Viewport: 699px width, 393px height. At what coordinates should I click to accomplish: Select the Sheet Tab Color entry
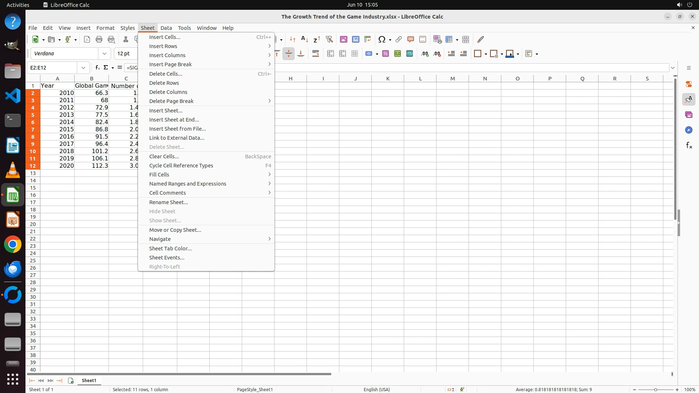(x=170, y=249)
